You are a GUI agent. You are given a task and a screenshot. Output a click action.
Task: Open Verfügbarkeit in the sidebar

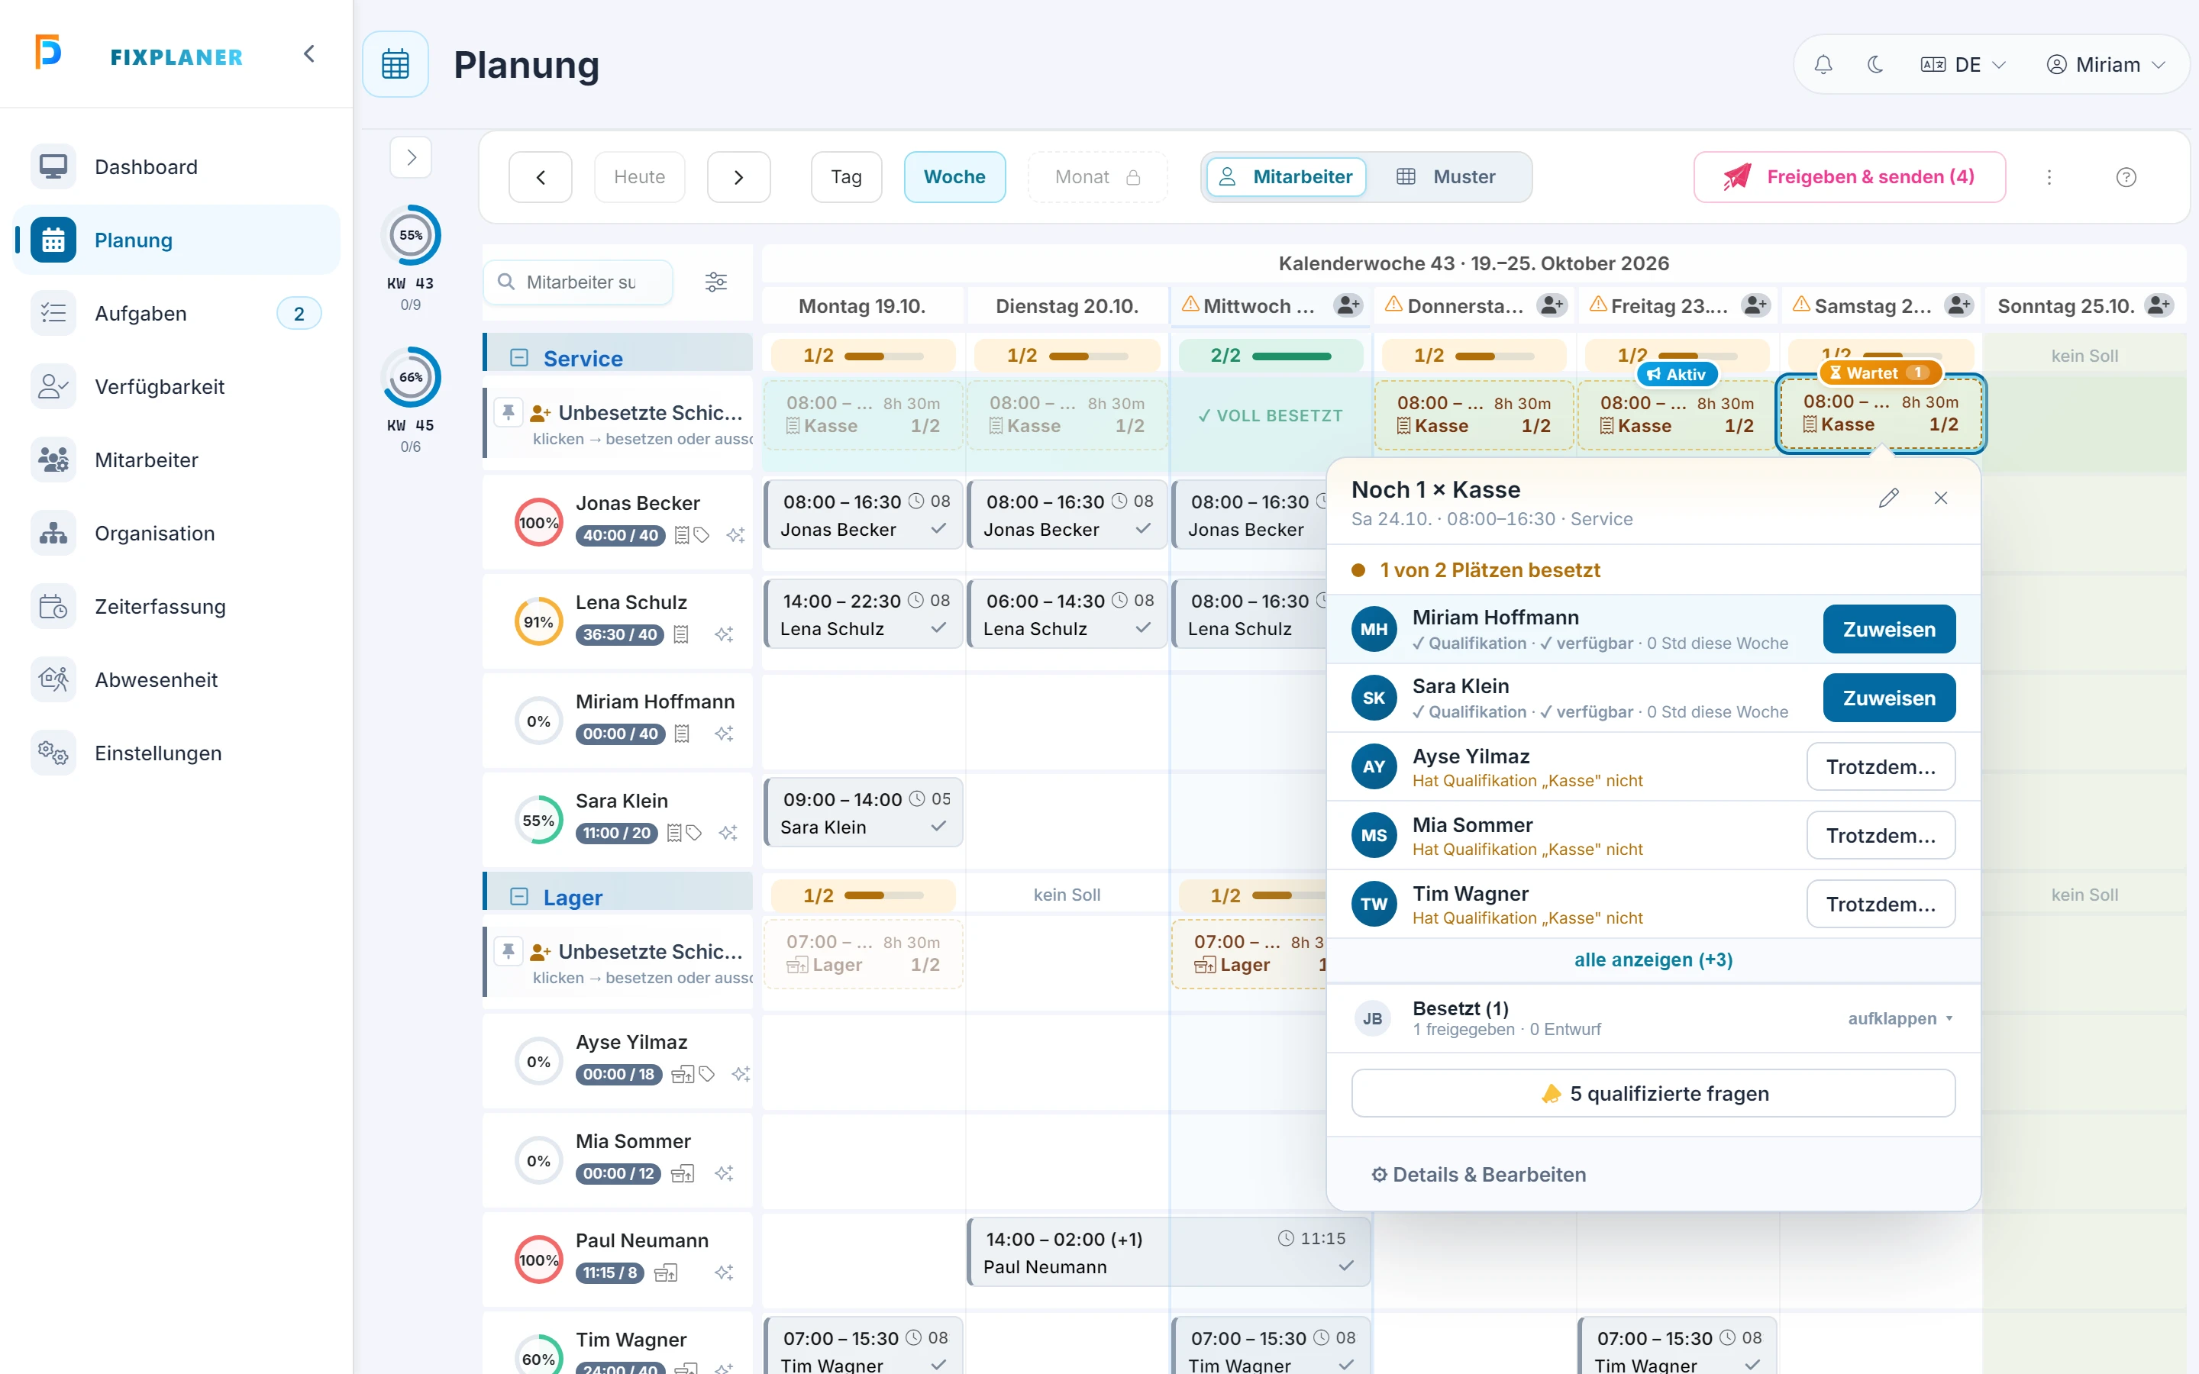(176, 387)
